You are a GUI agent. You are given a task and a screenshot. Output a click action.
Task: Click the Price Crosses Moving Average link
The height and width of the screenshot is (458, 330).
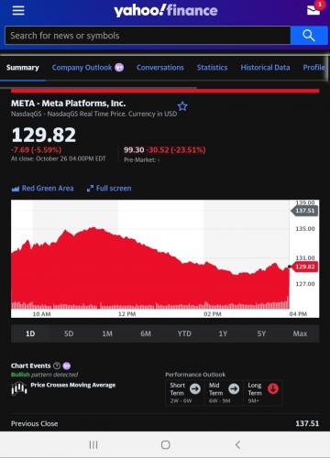tap(73, 385)
